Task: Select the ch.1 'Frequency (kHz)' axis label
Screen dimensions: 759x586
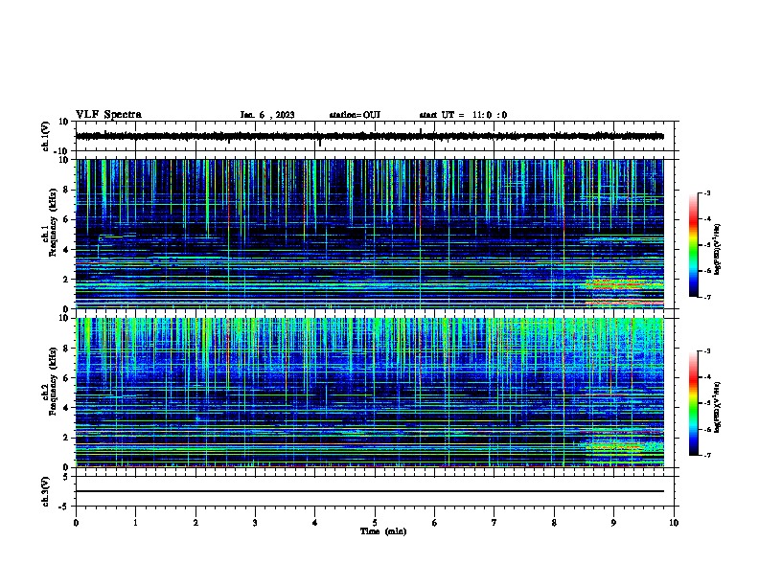Action: (x=53, y=222)
